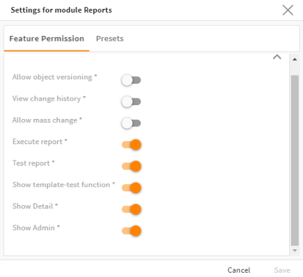
Task: Select the Feature Permission tab
Action: pyautogui.click(x=47, y=38)
